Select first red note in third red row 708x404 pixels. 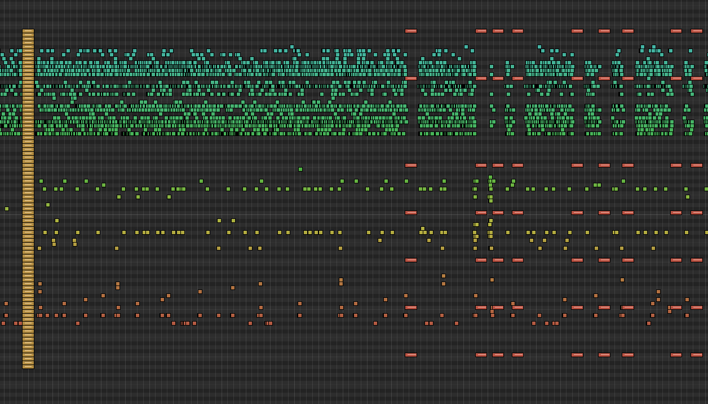[x=411, y=165]
